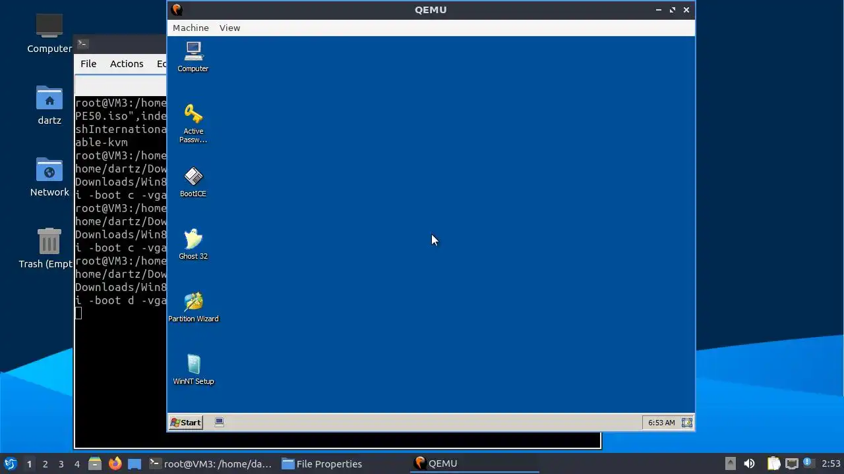Click the network connection tray icon
Screen dimensions: 844x474
click(x=791, y=463)
